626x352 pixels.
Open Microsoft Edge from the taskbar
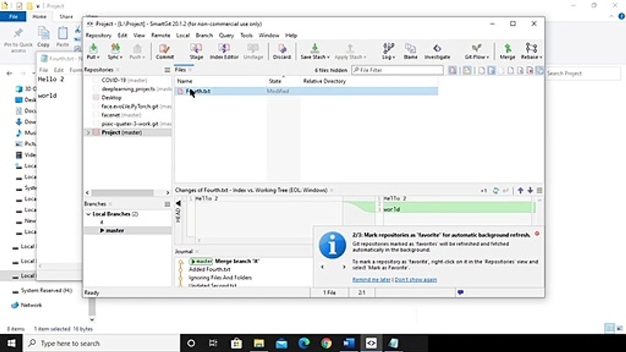(304, 343)
